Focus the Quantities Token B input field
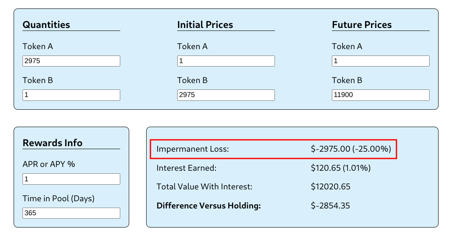The image size is (450, 236). click(71, 95)
